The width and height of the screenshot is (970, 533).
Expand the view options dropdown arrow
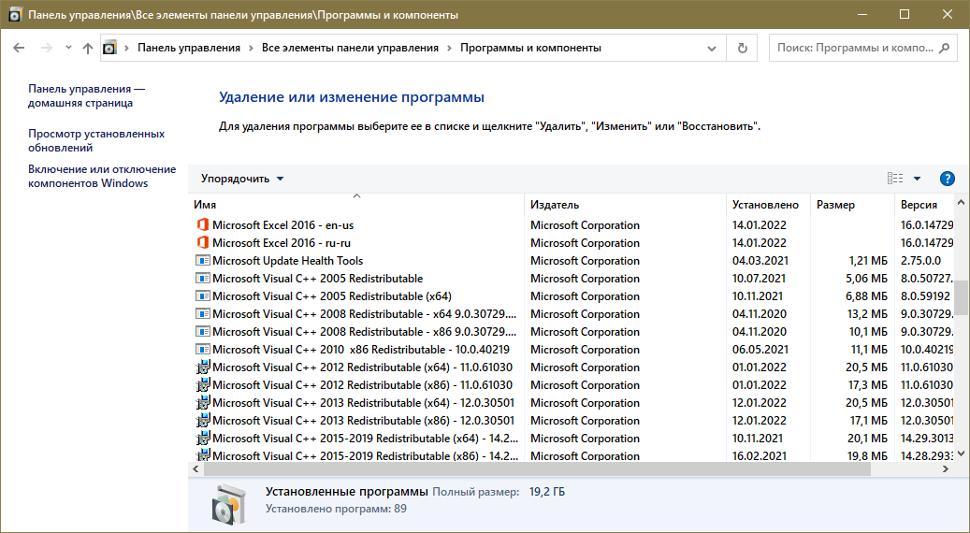pos(917,179)
